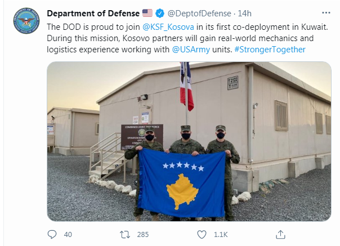340x246 pixels.
Task: Click the 285 retweets count
Action: tap(143, 235)
